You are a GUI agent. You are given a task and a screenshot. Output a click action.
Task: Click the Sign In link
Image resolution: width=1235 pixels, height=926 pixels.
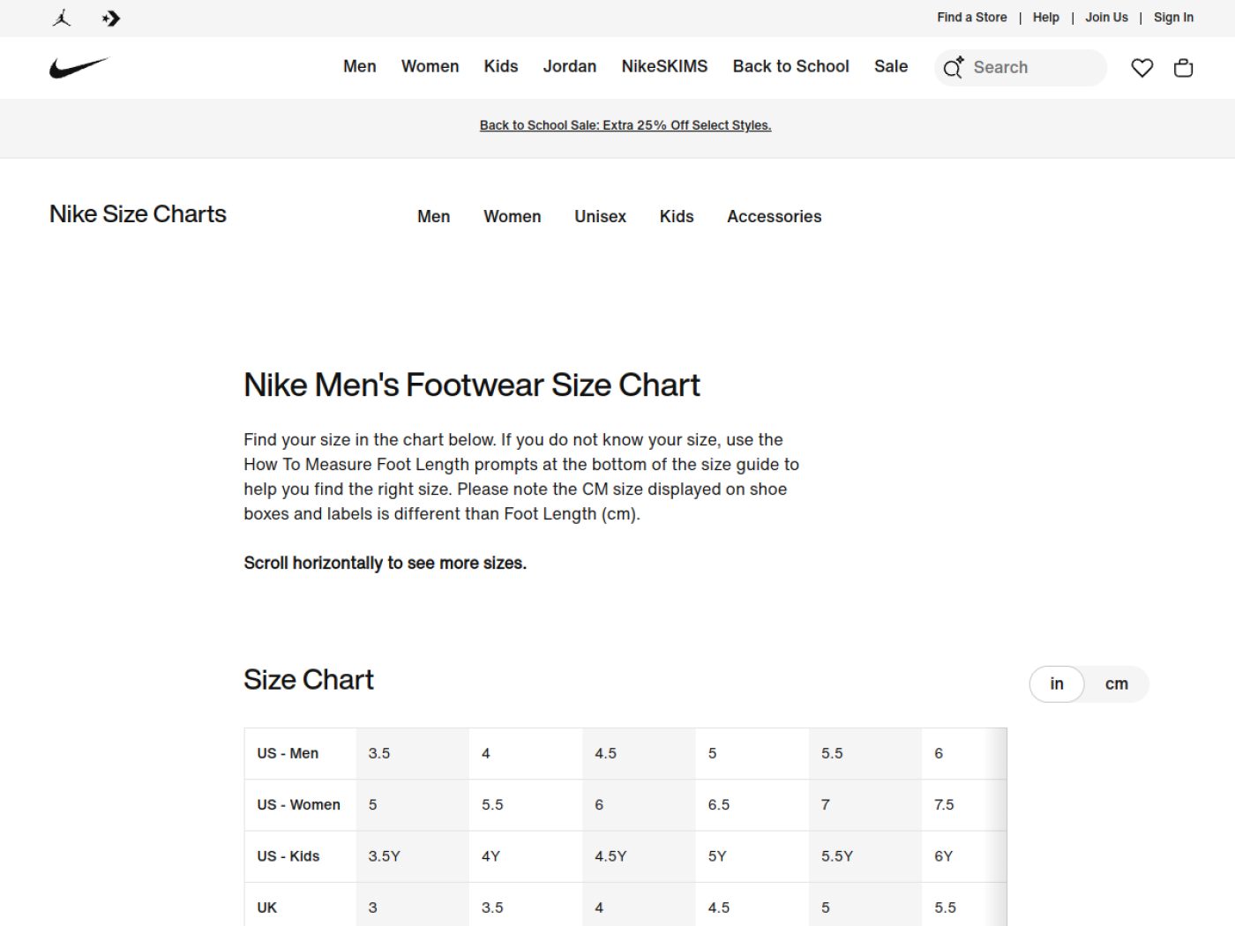click(x=1173, y=18)
